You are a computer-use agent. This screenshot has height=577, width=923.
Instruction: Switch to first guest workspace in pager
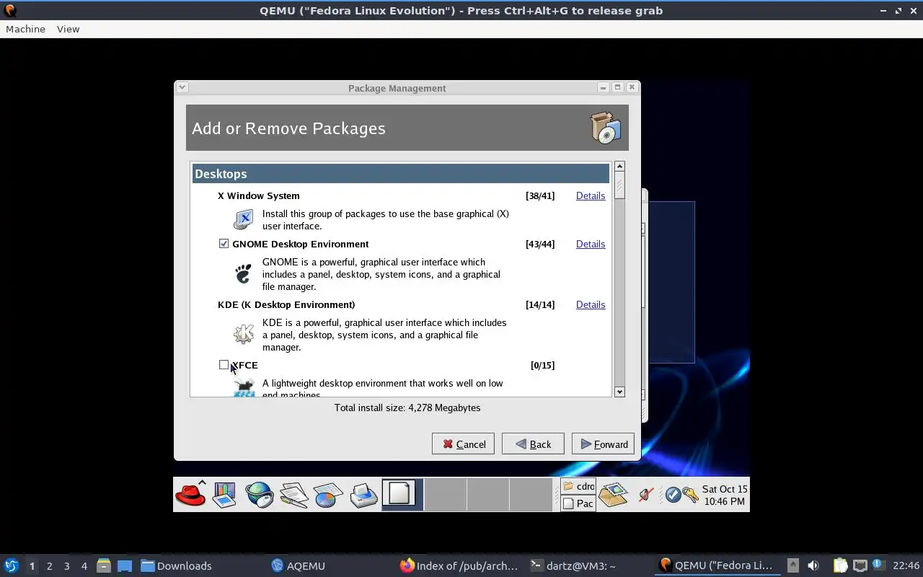click(402, 495)
